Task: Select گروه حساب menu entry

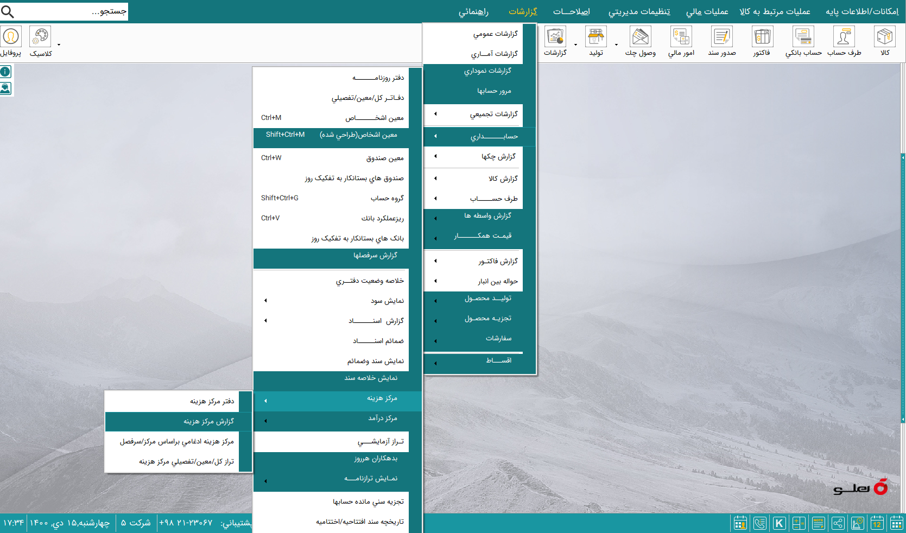Action: (x=331, y=198)
